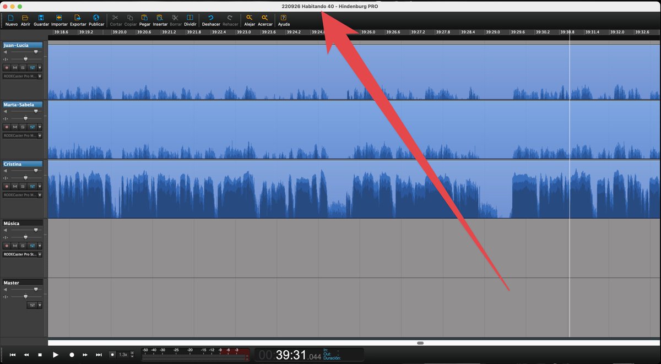Copy selection with Copiar
Screen dimensions: 661x364
(131, 20)
